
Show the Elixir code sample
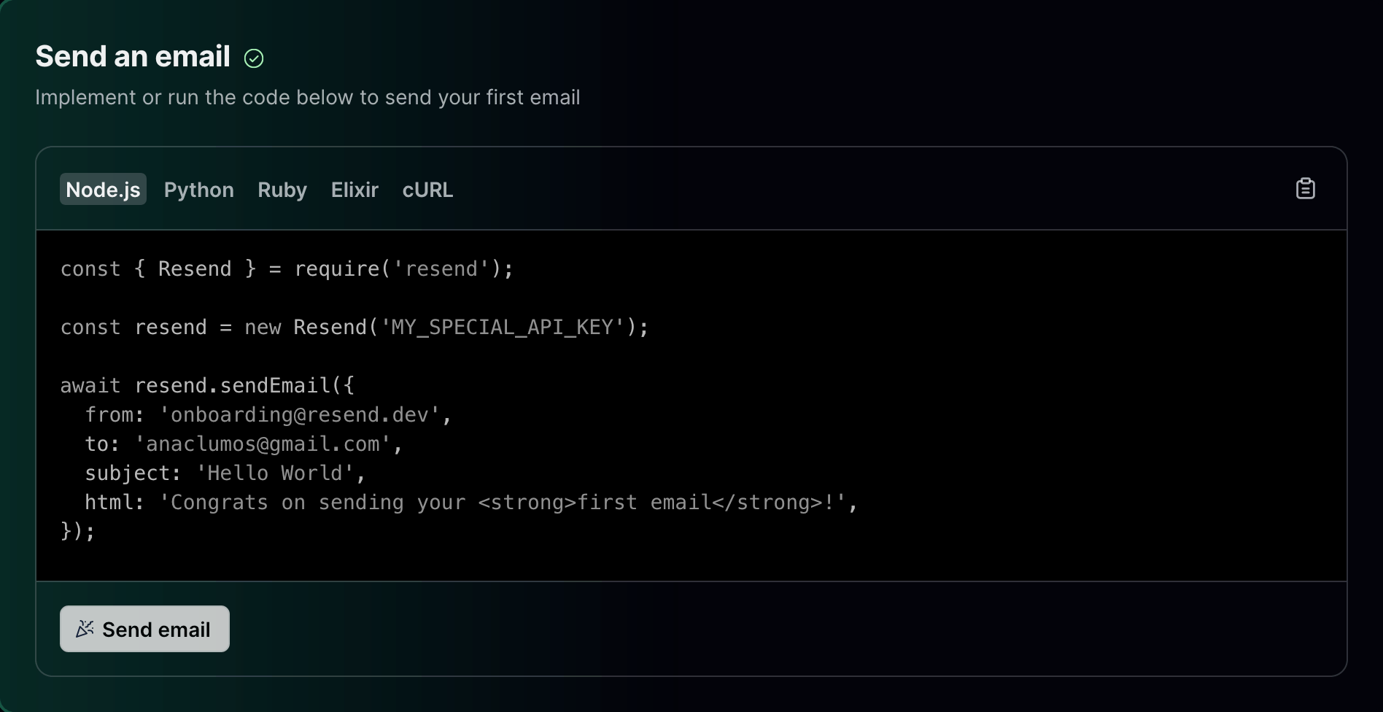tap(355, 190)
